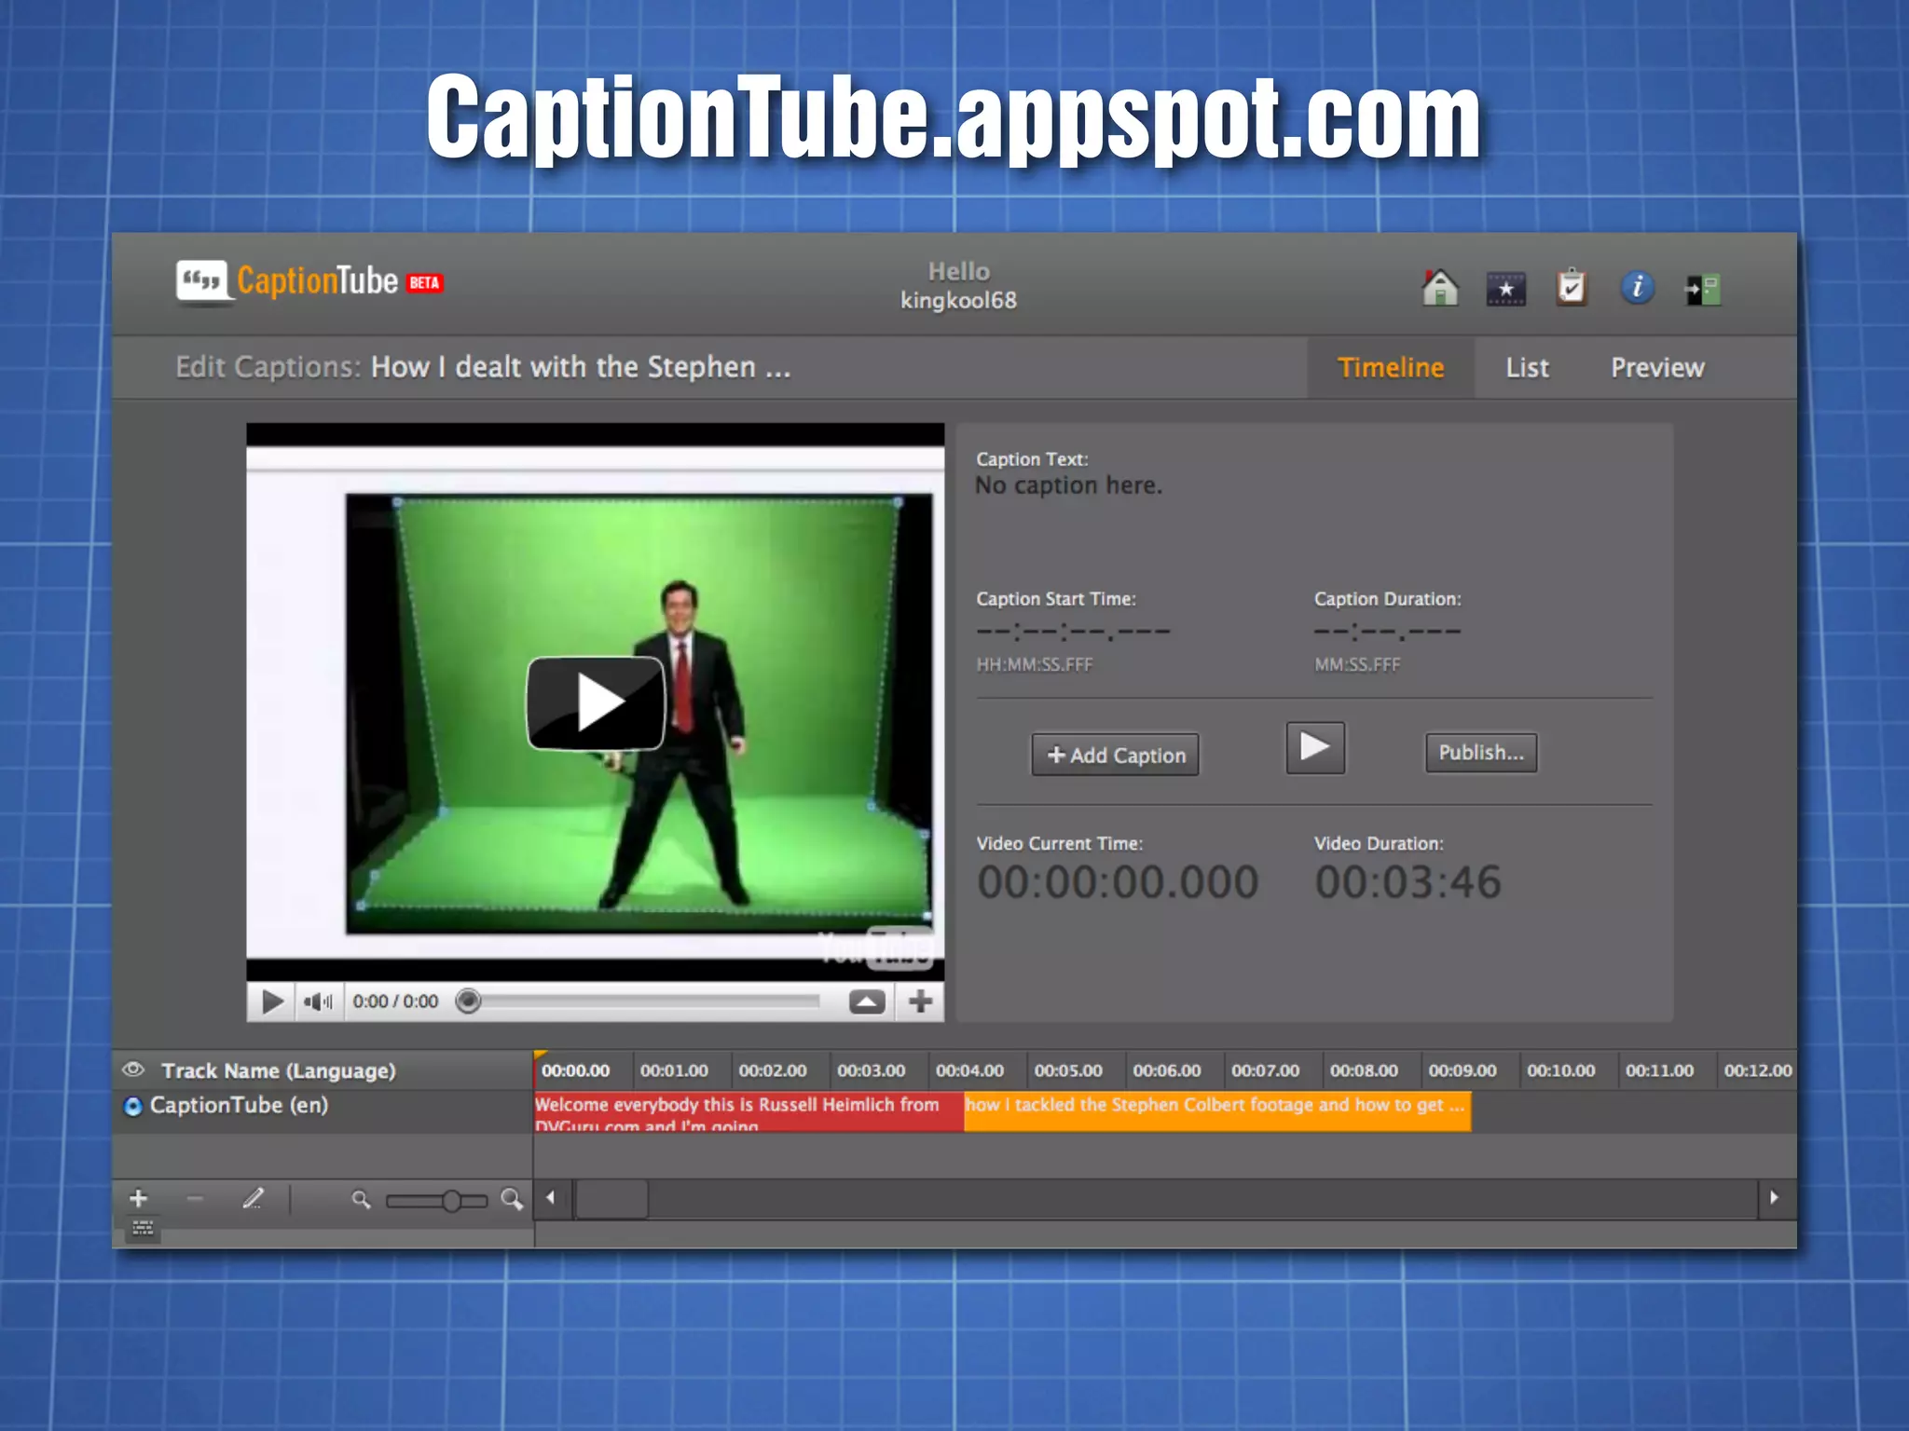Click the 00:08.00 timeline ruler mark

tap(1364, 1070)
